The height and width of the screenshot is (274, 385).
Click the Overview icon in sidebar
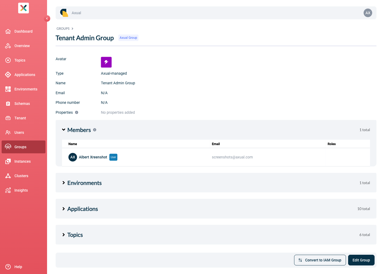click(x=8, y=46)
